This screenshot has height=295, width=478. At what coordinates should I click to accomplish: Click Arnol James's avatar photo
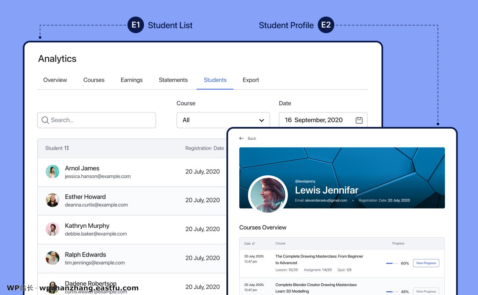point(52,172)
